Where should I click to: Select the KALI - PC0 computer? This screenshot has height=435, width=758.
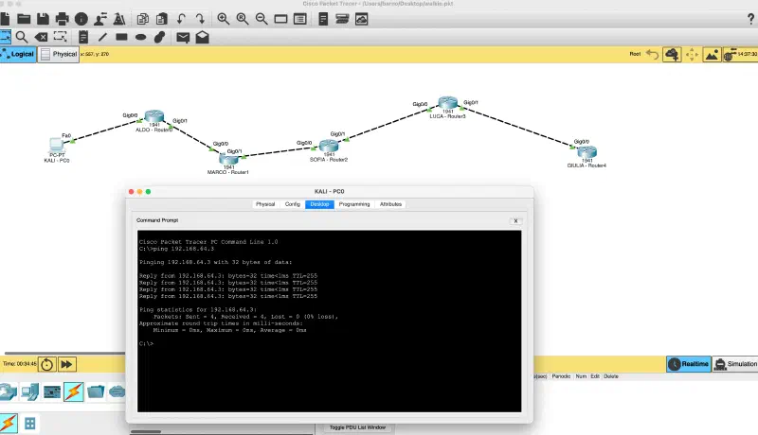point(57,144)
